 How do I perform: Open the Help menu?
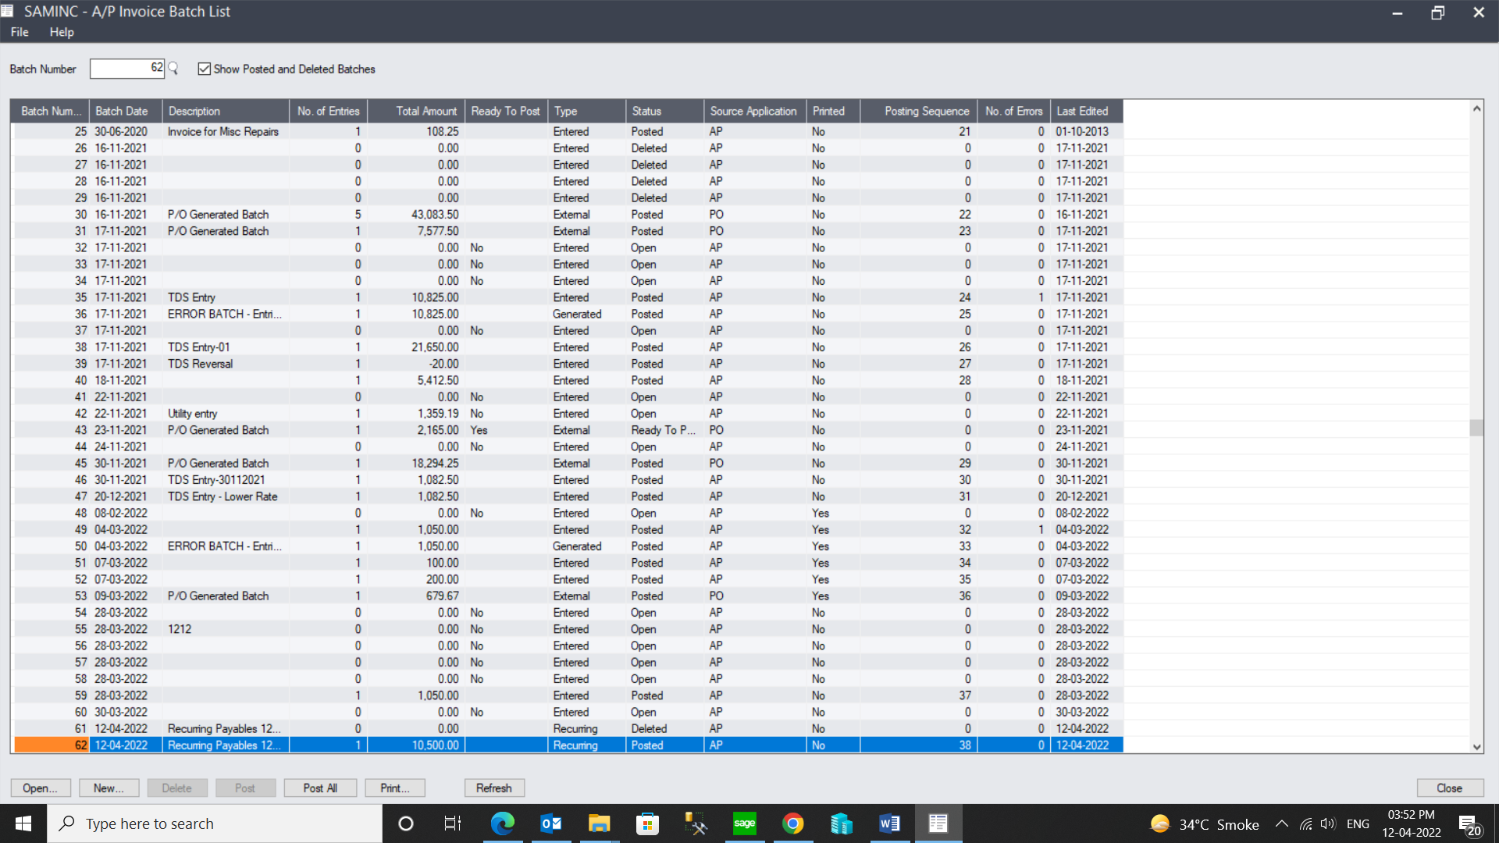[x=62, y=32]
